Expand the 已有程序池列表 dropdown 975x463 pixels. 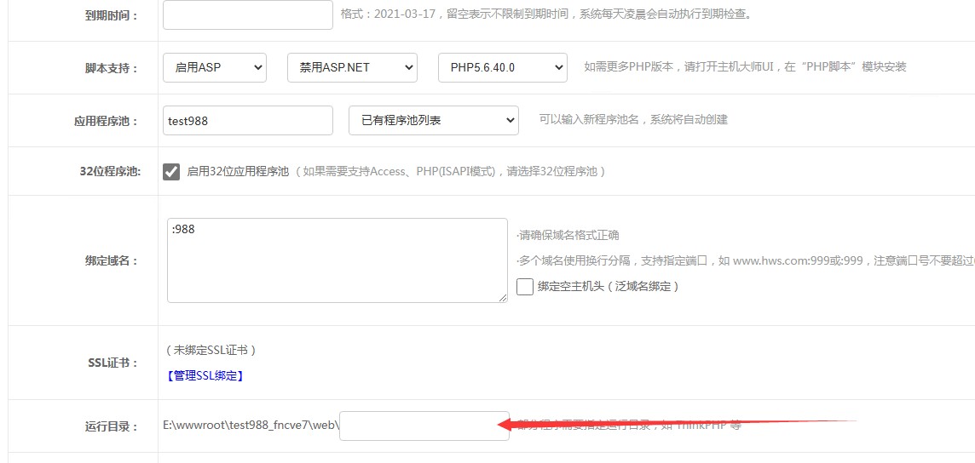click(x=433, y=120)
